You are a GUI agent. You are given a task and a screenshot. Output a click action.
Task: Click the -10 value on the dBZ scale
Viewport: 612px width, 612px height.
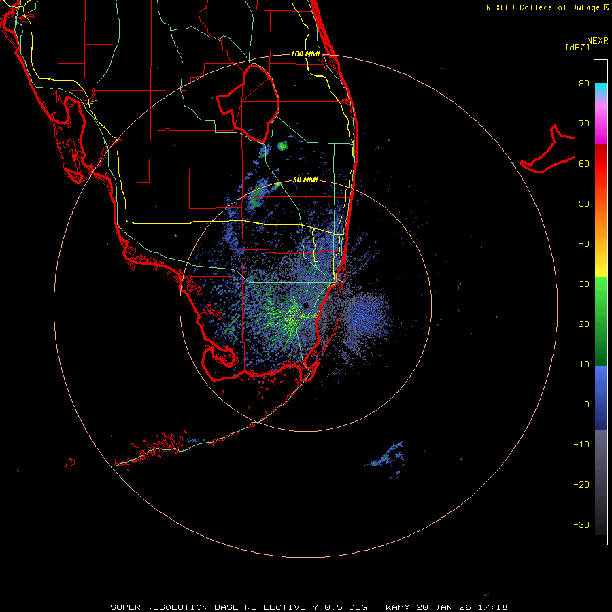pyautogui.click(x=581, y=445)
